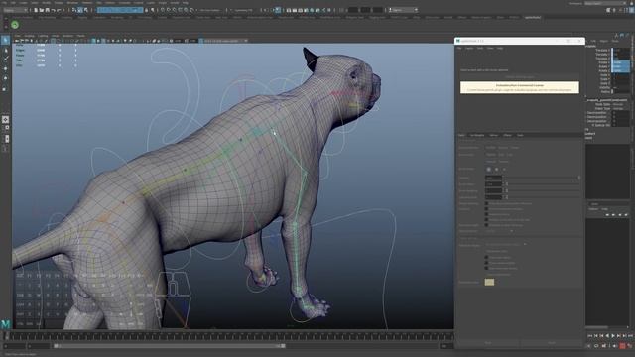Click the Paint button at panel bottom
Viewport: 635px width, 357px height.
pos(487,343)
